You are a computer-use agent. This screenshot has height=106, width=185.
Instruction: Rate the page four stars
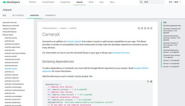(x=148, y=28)
